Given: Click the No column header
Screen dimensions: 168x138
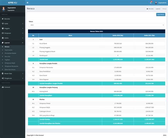Looking at the screenshot, I should click(33, 36).
